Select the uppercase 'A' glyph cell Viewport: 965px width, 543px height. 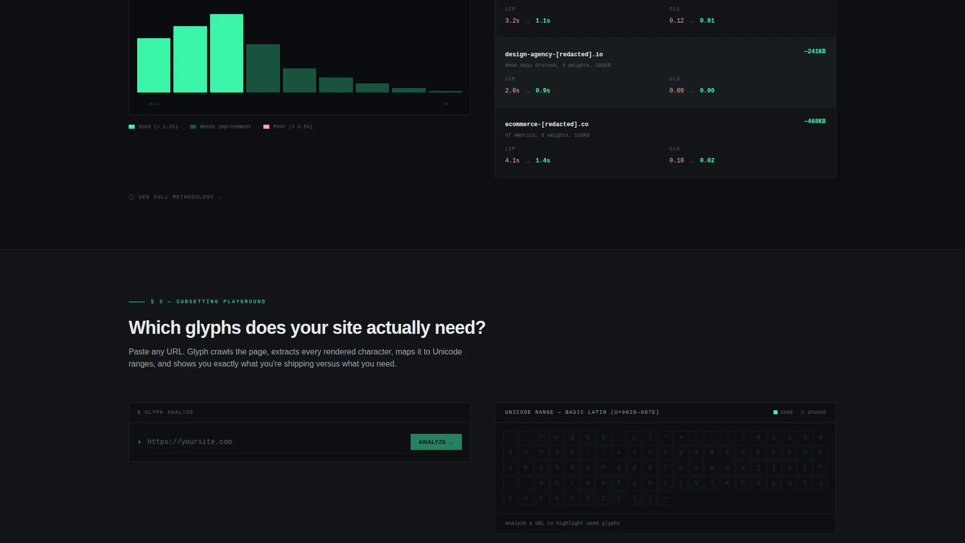point(696,452)
